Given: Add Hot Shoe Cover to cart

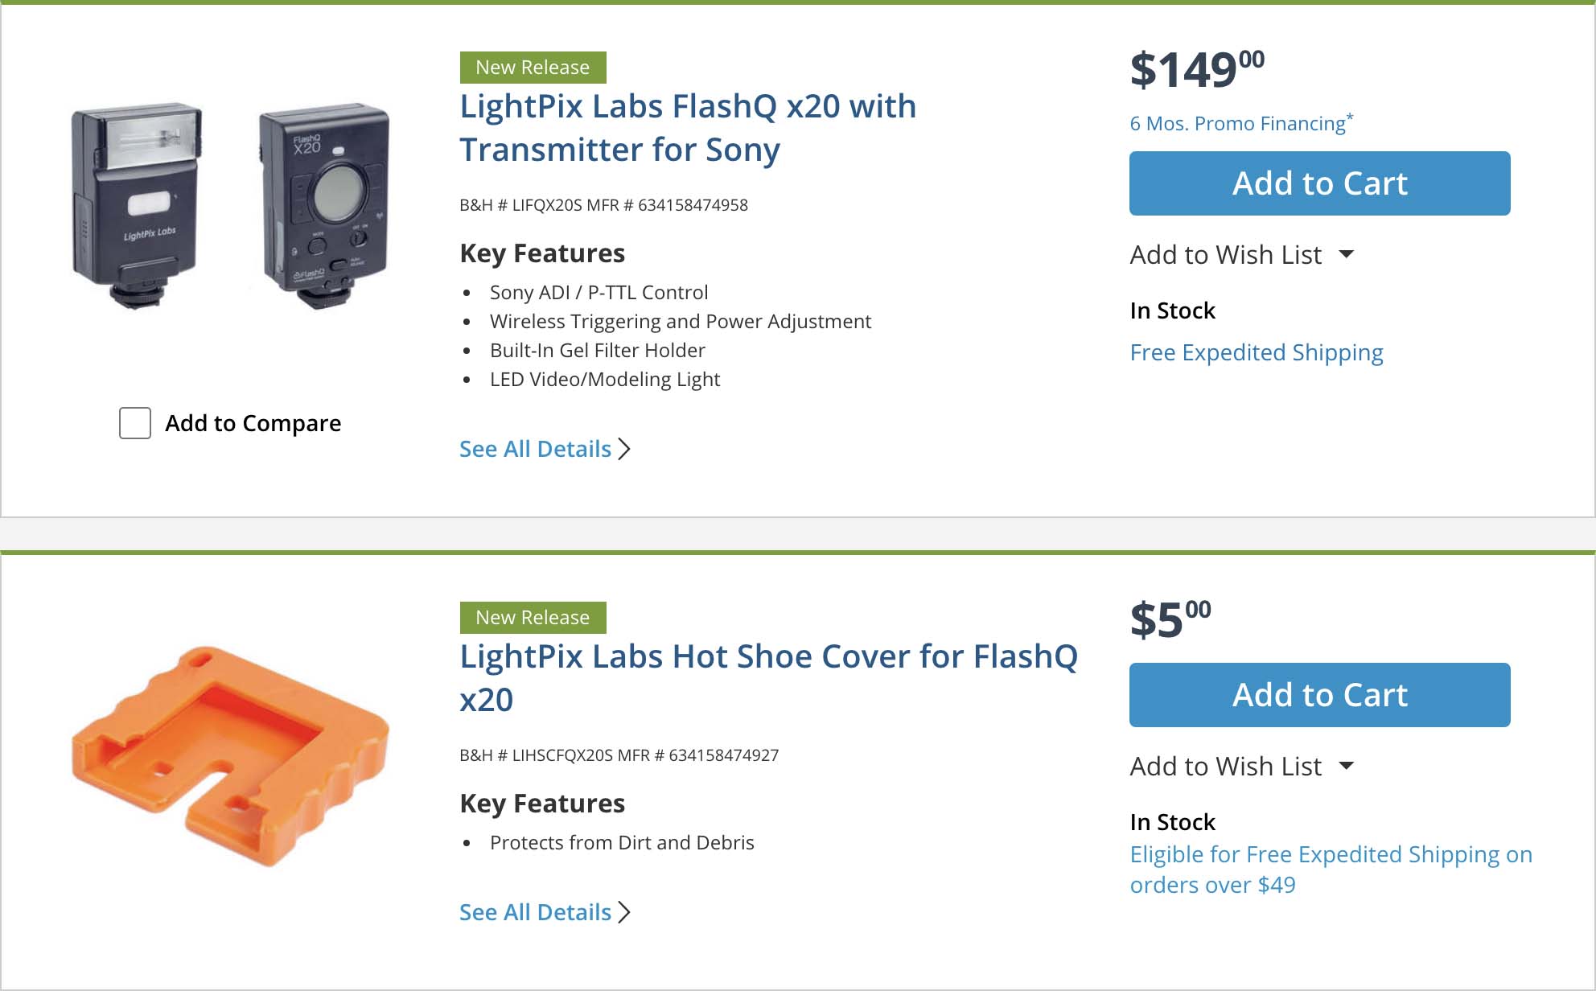Looking at the screenshot, I should click(1319, 695).
